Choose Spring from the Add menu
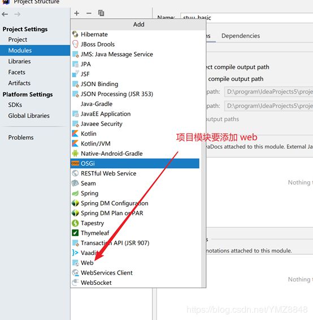313x320 pixels. [x=135, y=193]
